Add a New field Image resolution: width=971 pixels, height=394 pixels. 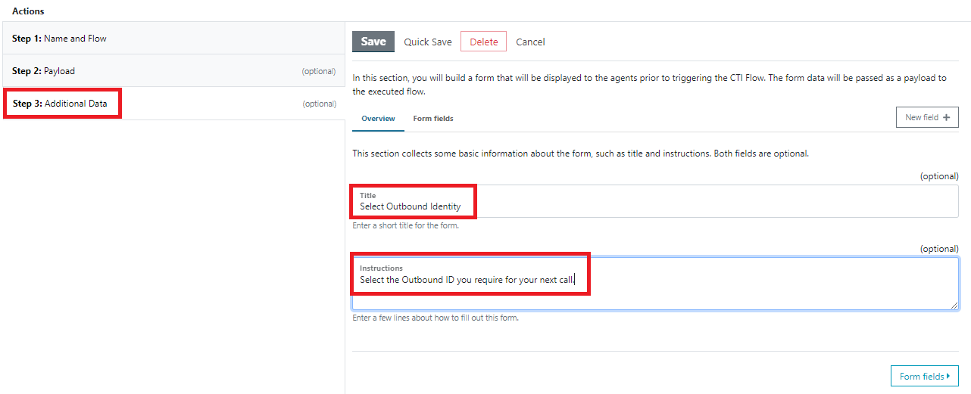(927, 117)
